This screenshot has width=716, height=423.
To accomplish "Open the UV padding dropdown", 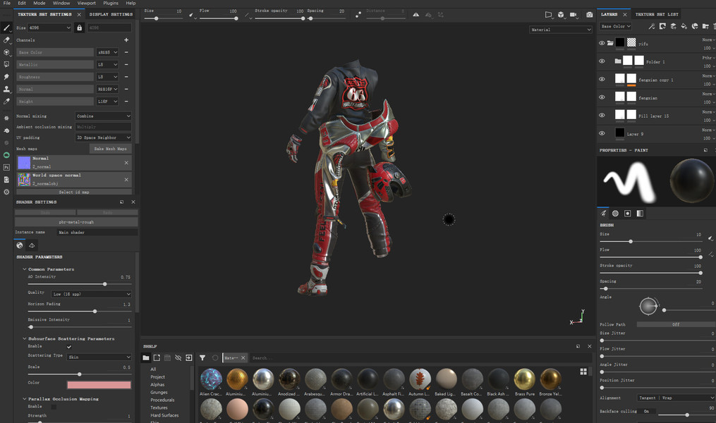I will pos(103,137).
